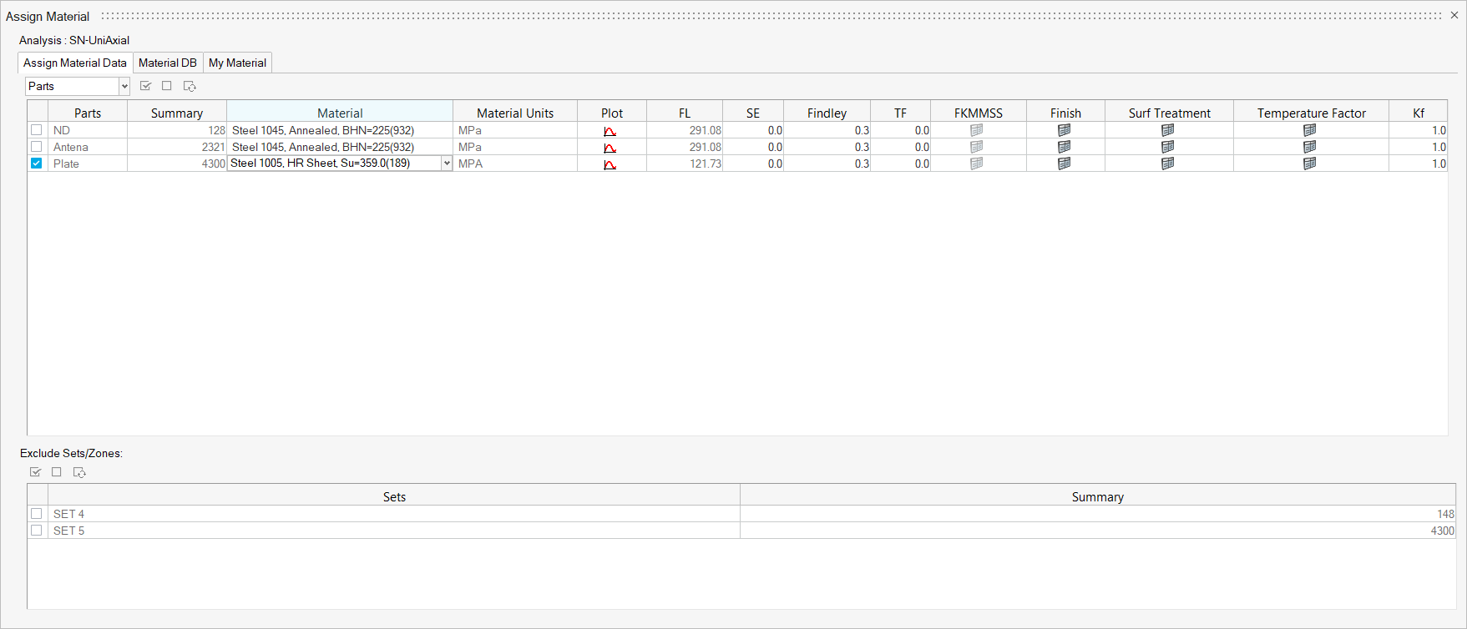Open the My Material tab
Viewport: 1467px width, 629px height.
coord(237,63)
